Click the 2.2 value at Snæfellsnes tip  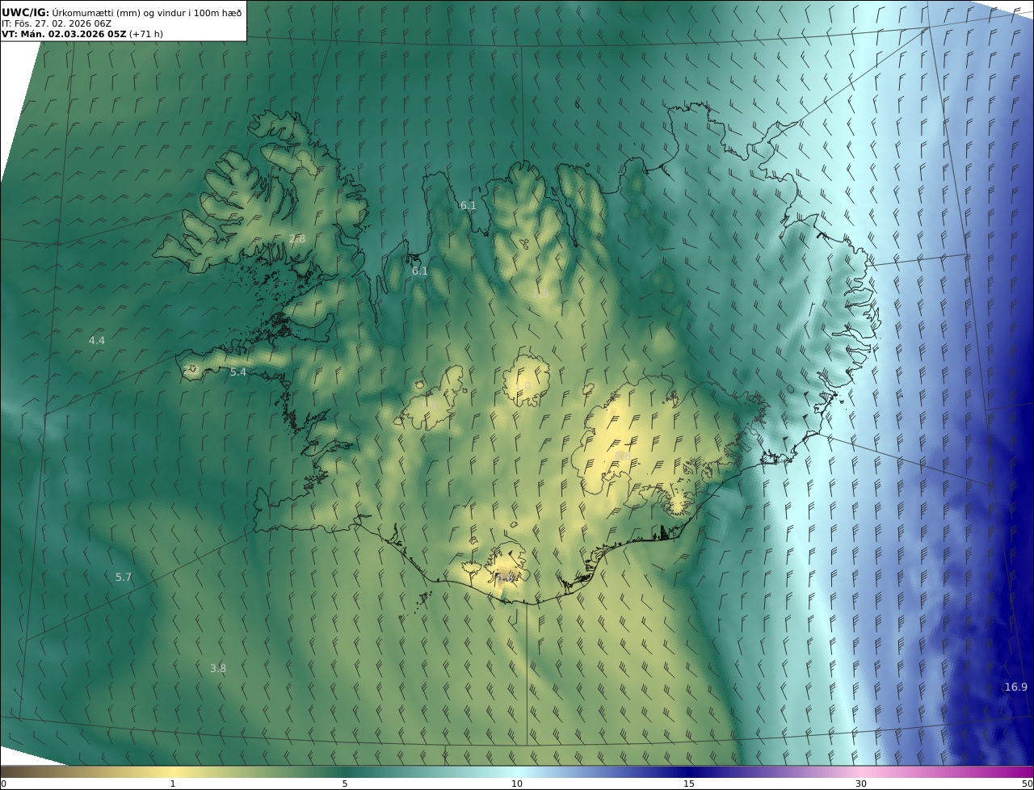tap(191, 369)
